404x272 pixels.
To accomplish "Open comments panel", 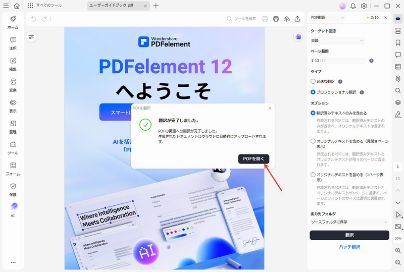I will pos(398,55).
